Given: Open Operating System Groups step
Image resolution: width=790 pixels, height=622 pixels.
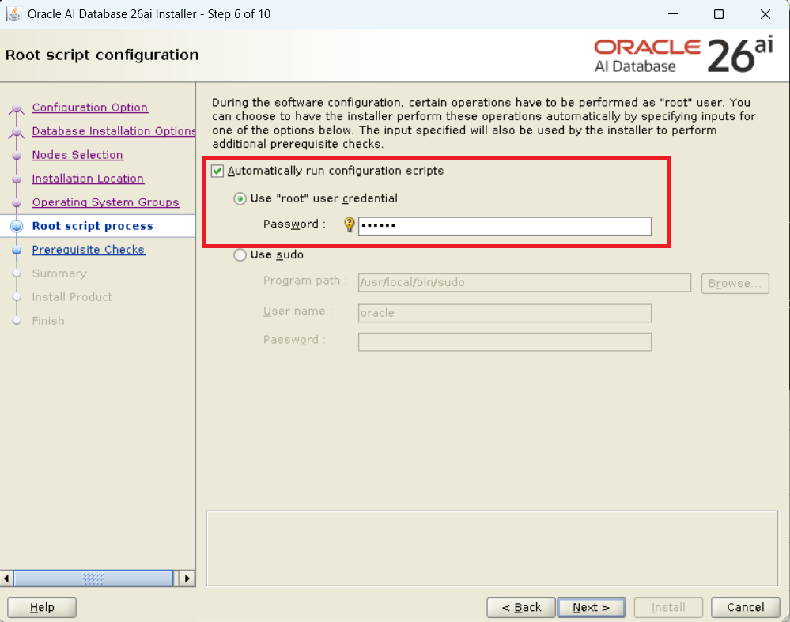Looking at the screenshot, I should [x=105, y=202].
